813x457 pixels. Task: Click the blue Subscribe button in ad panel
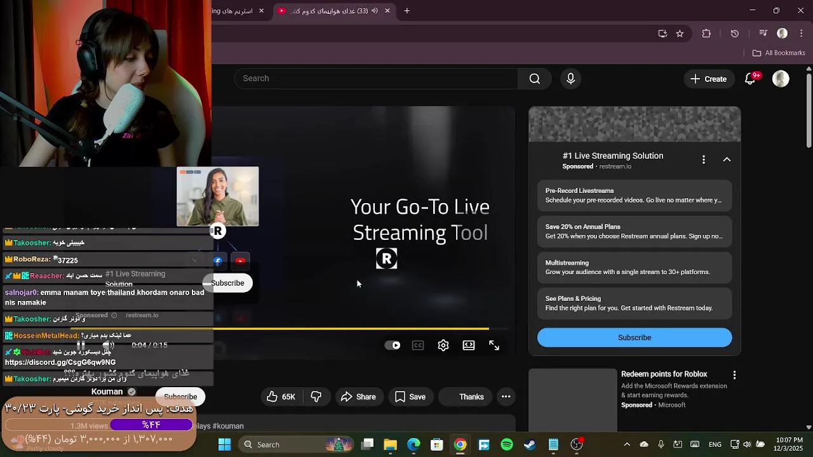pyautogui.click(x=635, y=338)
